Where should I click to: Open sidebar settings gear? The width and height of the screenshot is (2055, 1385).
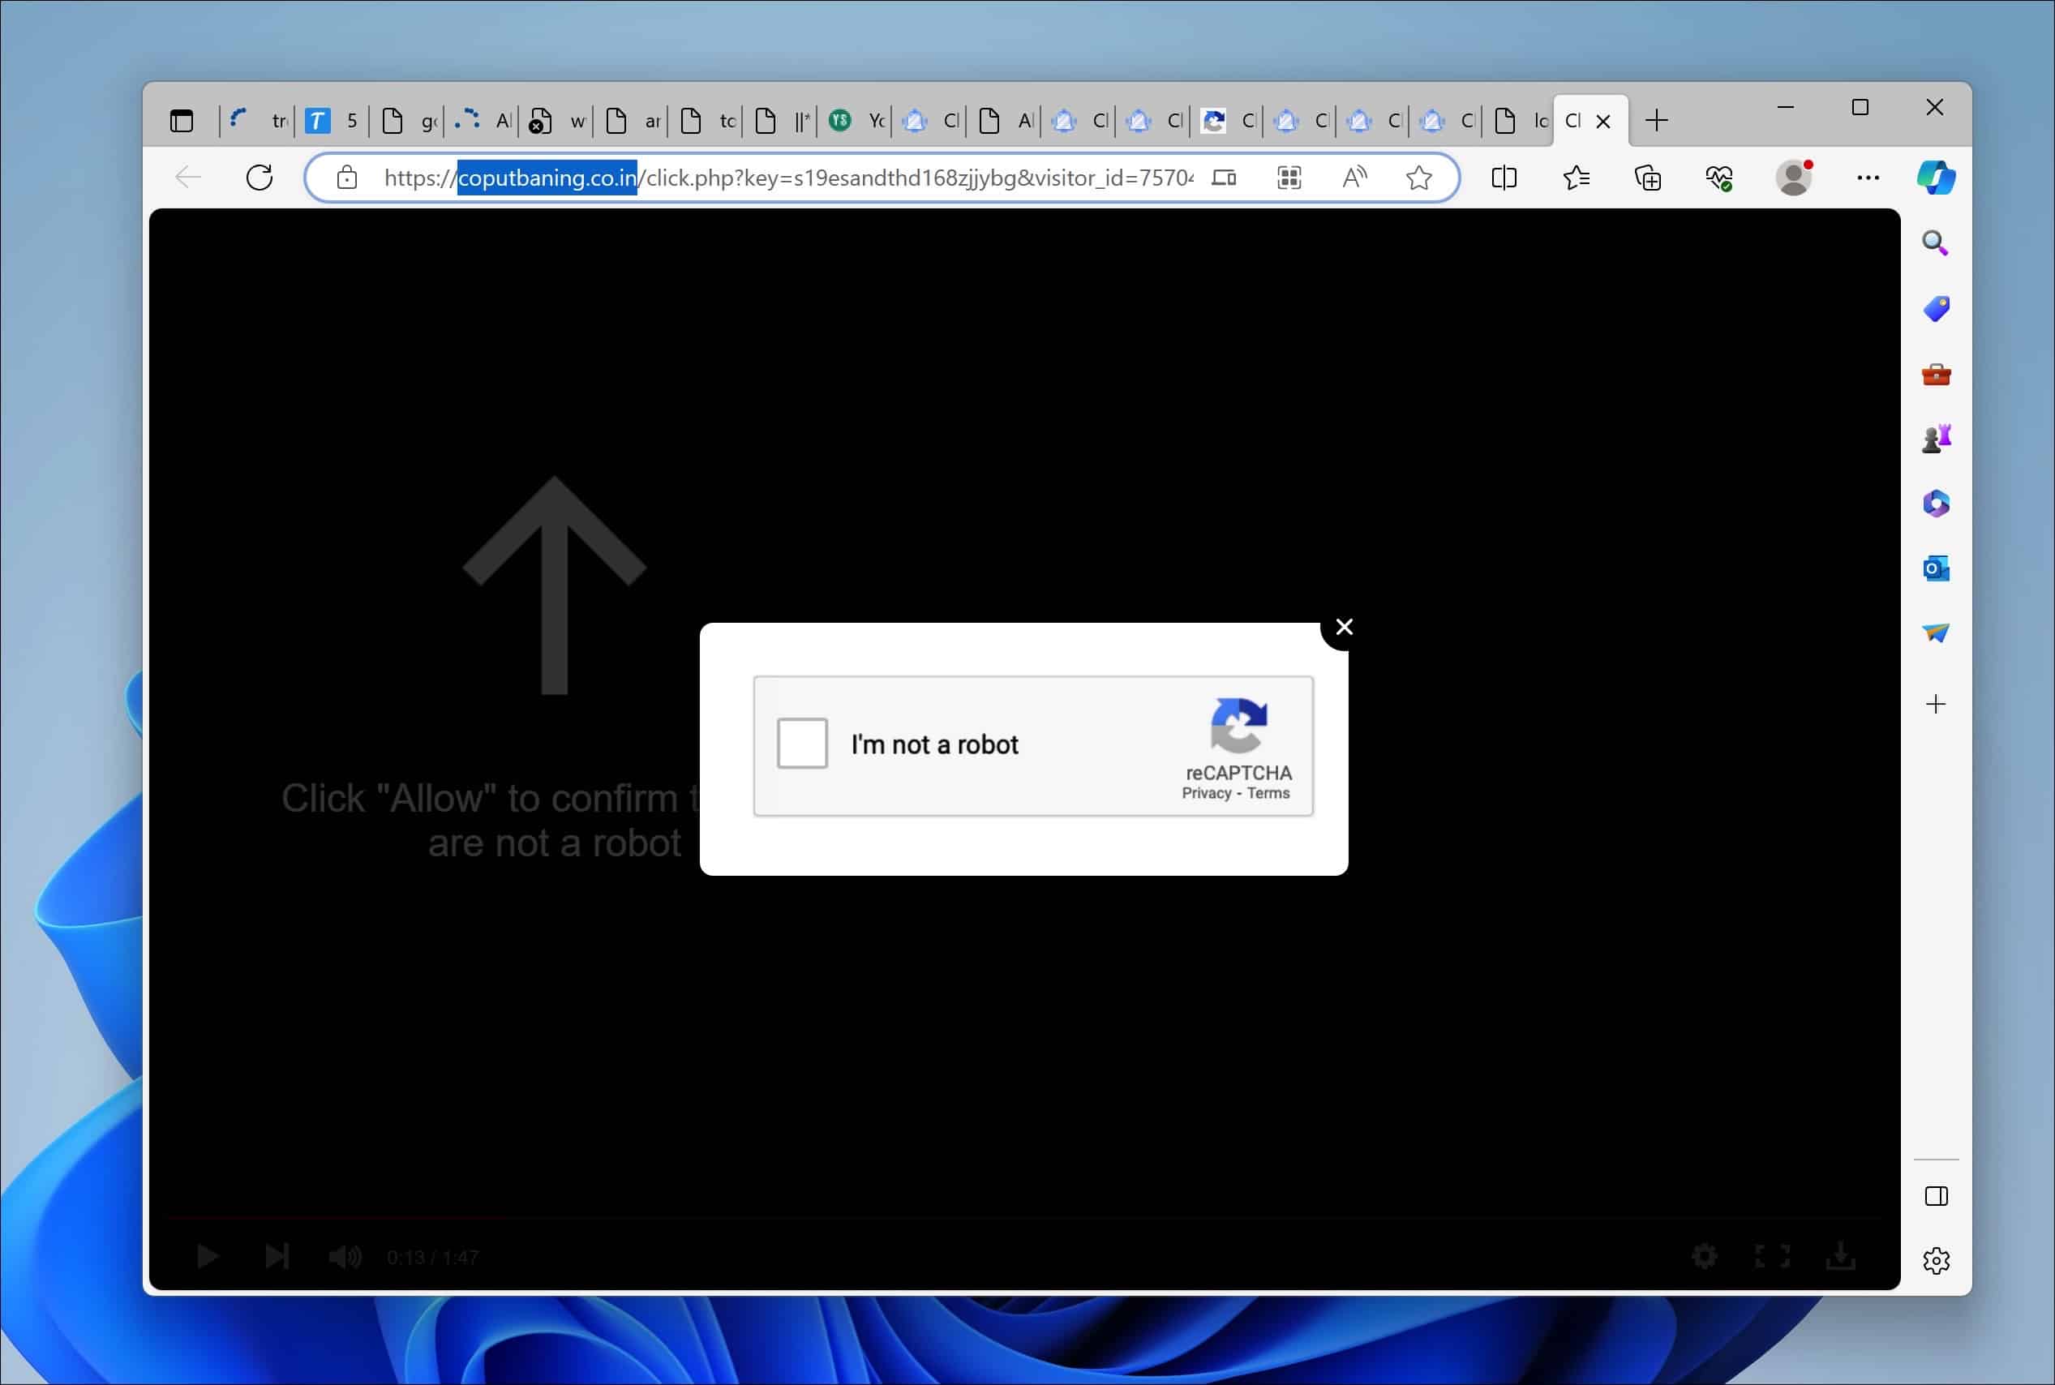pos(1936,1260)
